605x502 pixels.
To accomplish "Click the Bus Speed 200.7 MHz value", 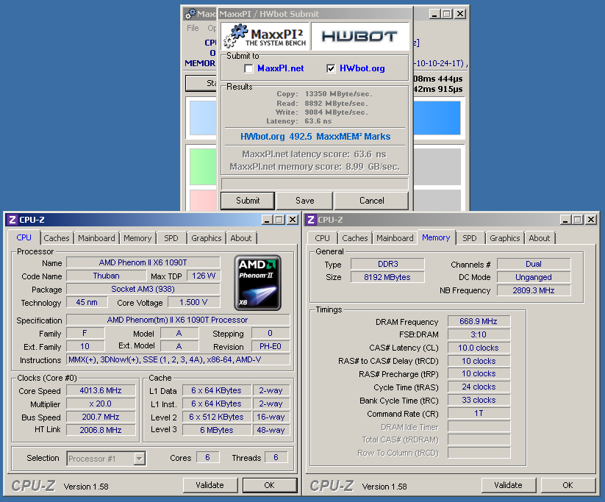I will pyautogui.click(x=101, y=417).
